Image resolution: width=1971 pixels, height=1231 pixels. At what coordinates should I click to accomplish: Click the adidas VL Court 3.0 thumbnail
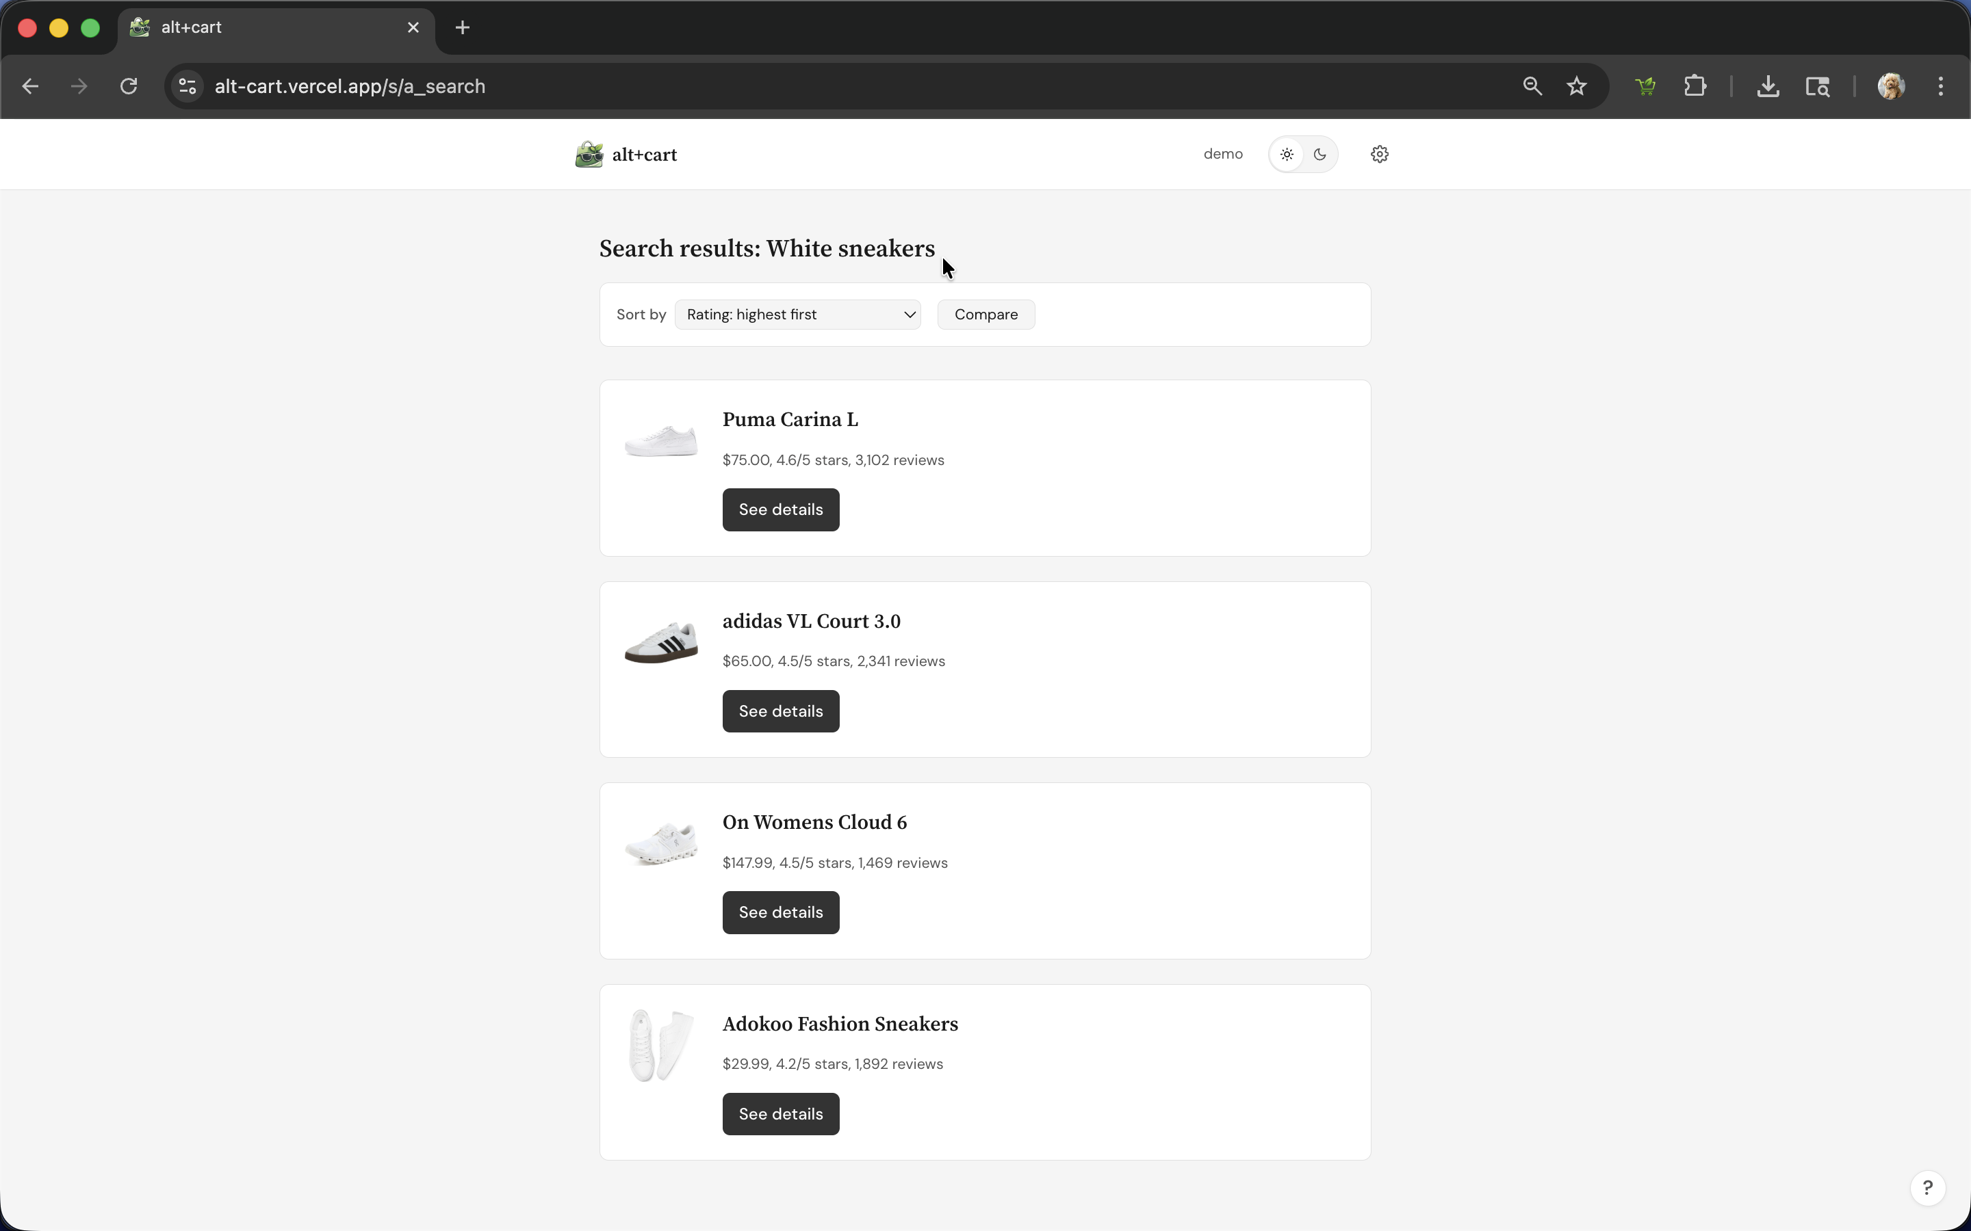660,642
